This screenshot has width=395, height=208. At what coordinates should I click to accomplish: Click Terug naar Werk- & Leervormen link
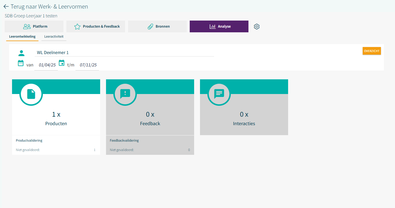tap(49, 6)
